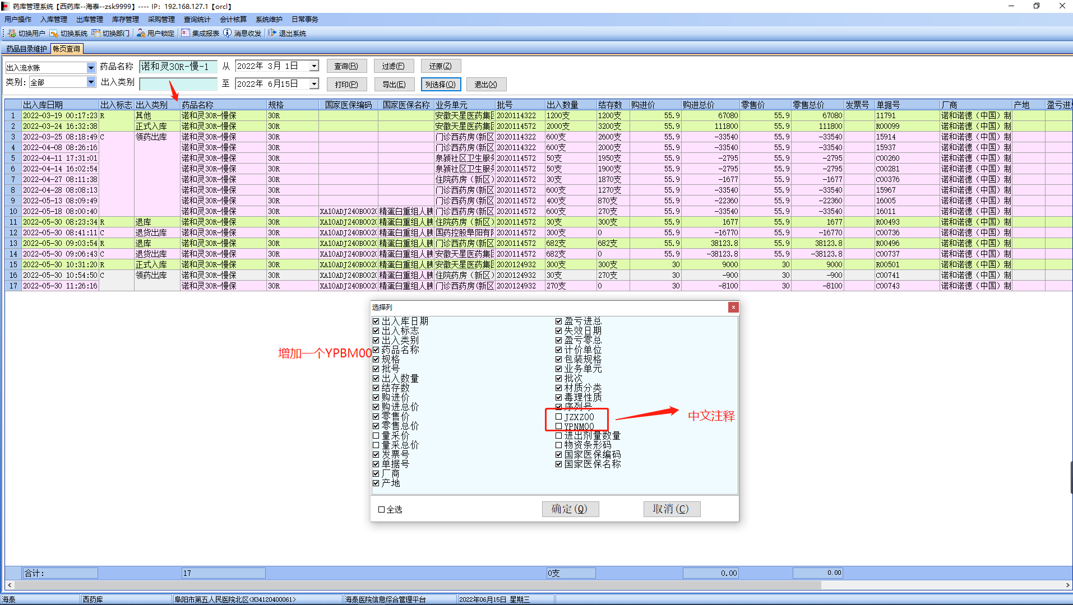1073x605 pixels.
Task: Uncheck the 失效日期 column checkbox
Action: pyautogui.click(x=559, y=331)
